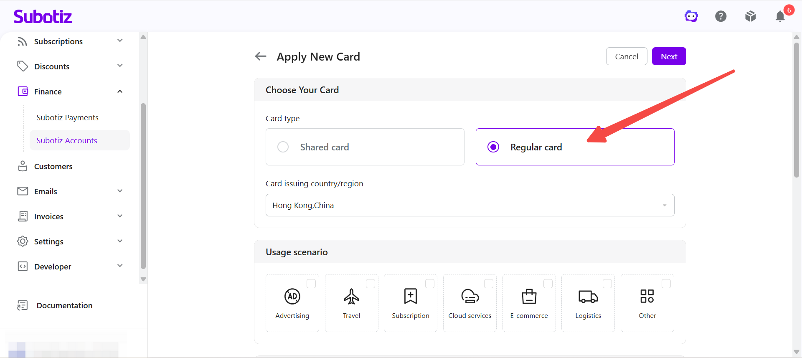Screen dimensions: 802x358
Task: Expand the Subscriptions menu chevron
Action: click(x=120, y=41)
